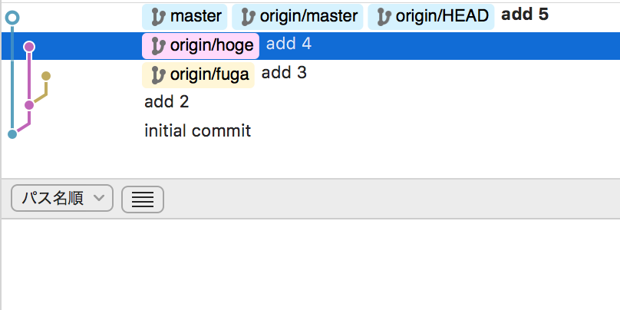This screenshot has width=620, height=310.
Task: Select the initial commit row
Action: [x=311, y=131]
